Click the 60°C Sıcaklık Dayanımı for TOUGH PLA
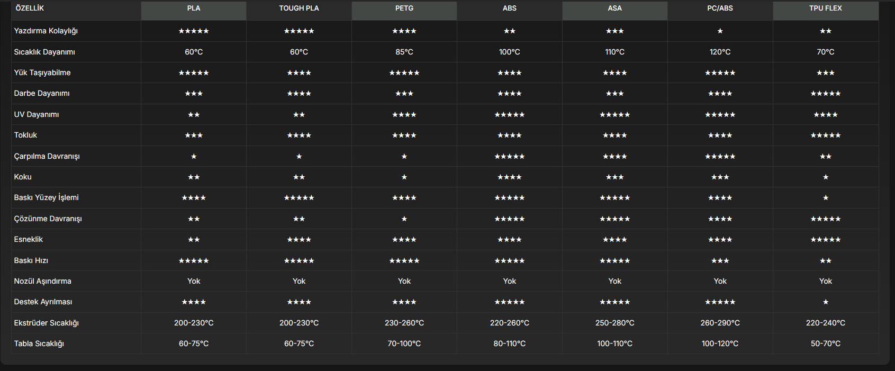Viewport: 895px width, 371px height. (299, 52)
